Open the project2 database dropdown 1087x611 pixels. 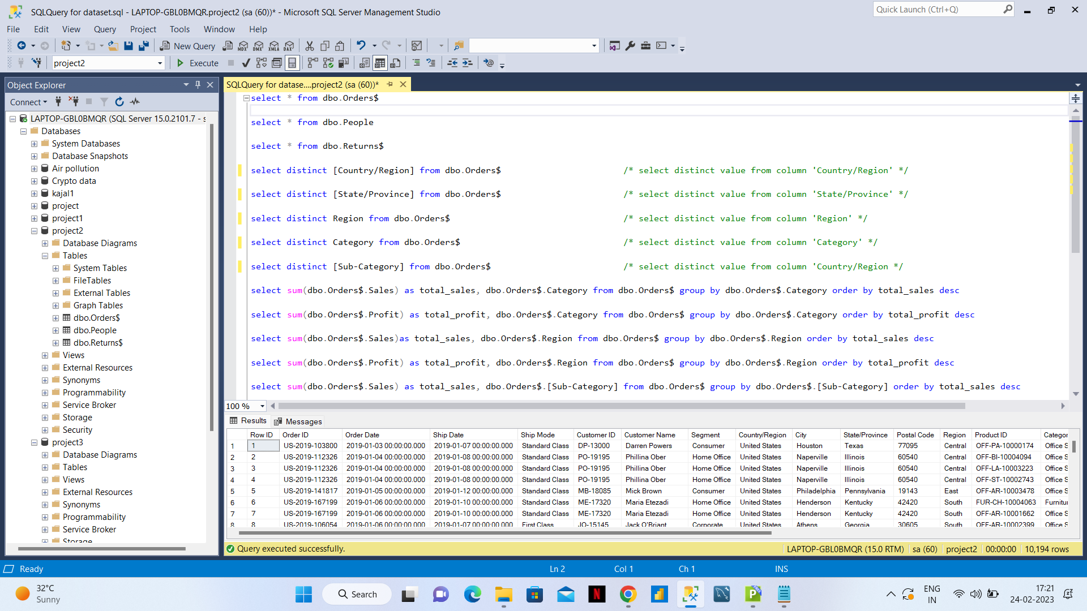[x=160, y=63]
